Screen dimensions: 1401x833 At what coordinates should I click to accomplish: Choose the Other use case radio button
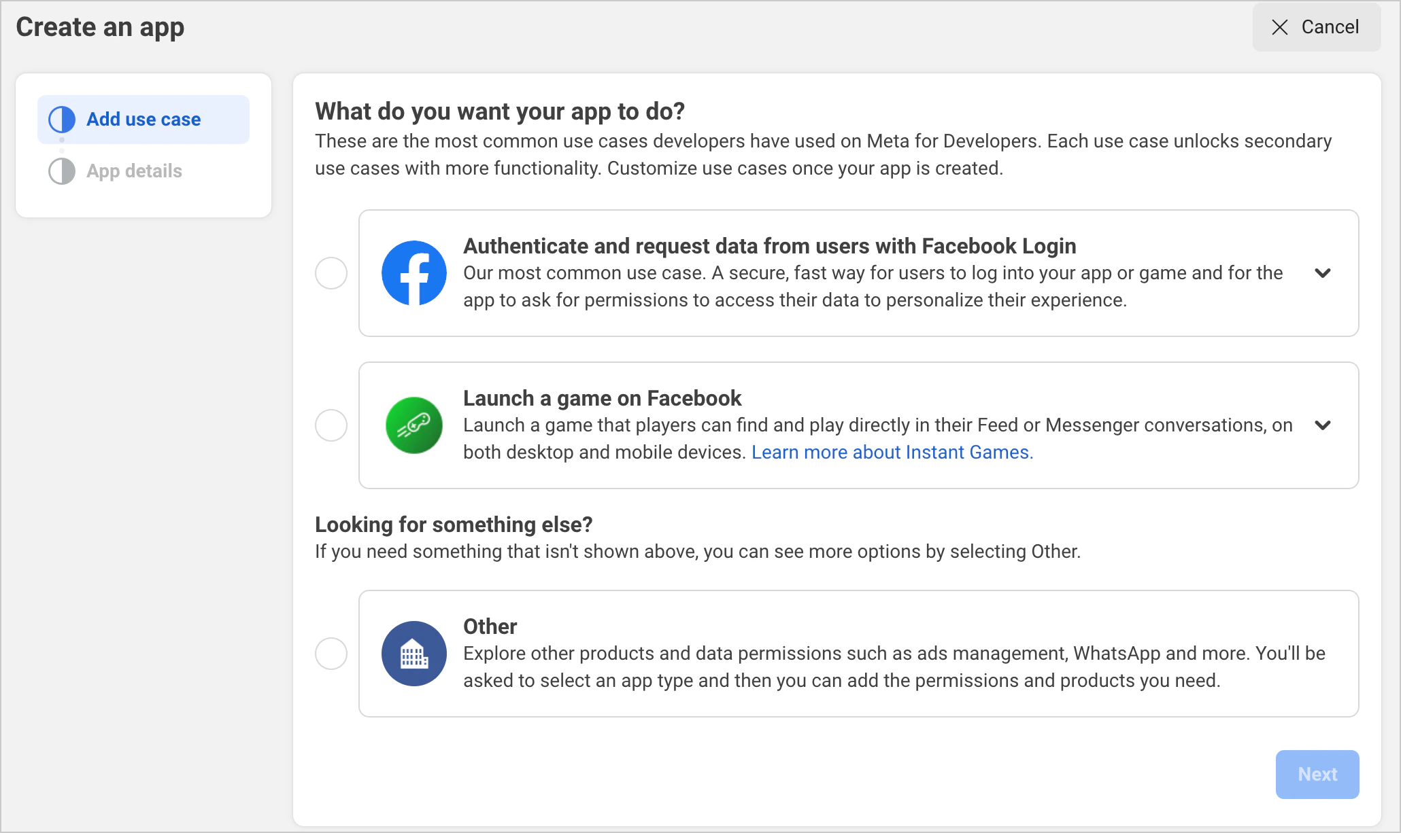pos(331,654)
